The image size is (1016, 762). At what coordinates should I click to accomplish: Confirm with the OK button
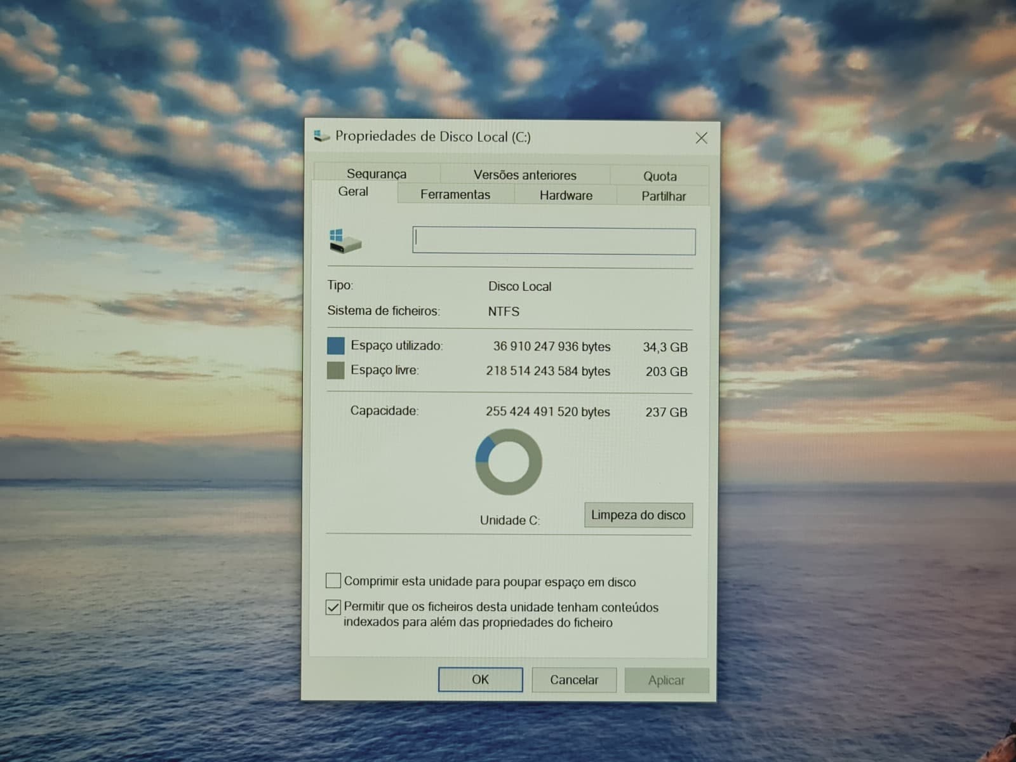coord(481,679)
